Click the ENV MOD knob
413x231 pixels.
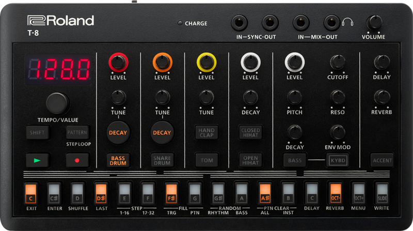pos(338,132)
